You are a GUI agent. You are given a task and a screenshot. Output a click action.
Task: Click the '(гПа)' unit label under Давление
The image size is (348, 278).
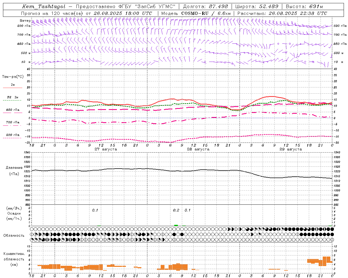pos(14,174)
